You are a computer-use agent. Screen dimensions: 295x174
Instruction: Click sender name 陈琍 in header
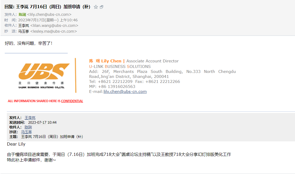coord(22,14)
